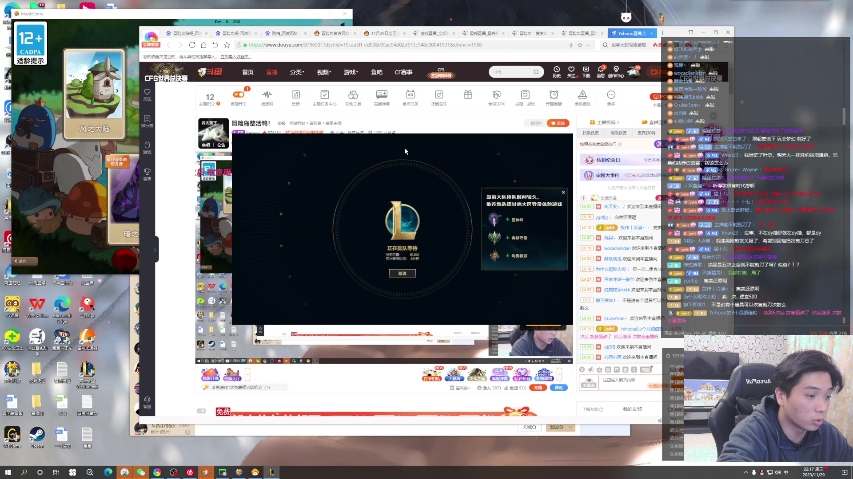Collapse the left activity panel arrow
This screenshot has height=479, width=853.
247,374
